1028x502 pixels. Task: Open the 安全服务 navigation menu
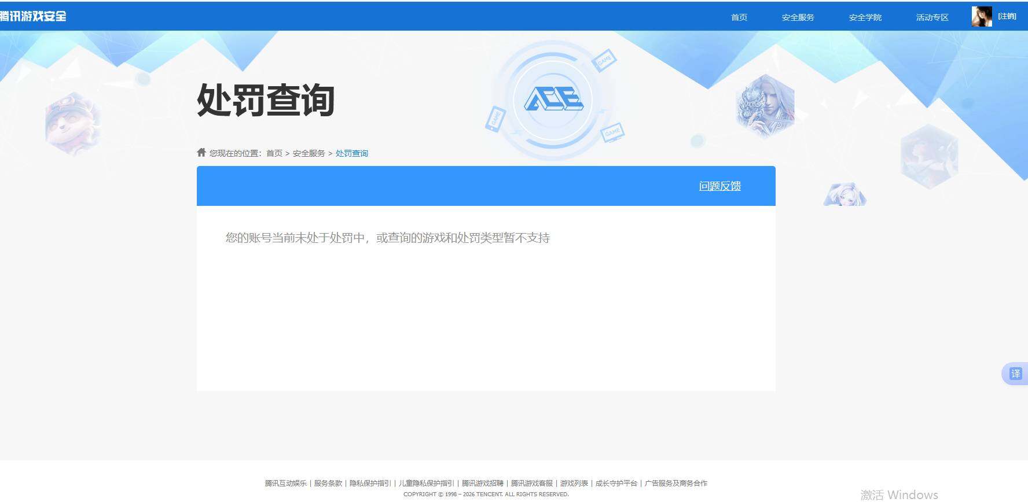tap(798, 17)
